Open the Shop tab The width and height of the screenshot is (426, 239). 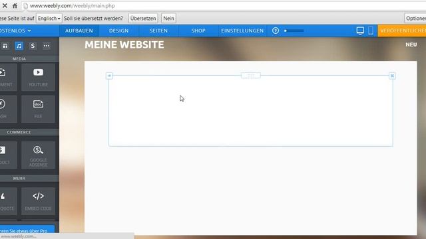[198, 31]
